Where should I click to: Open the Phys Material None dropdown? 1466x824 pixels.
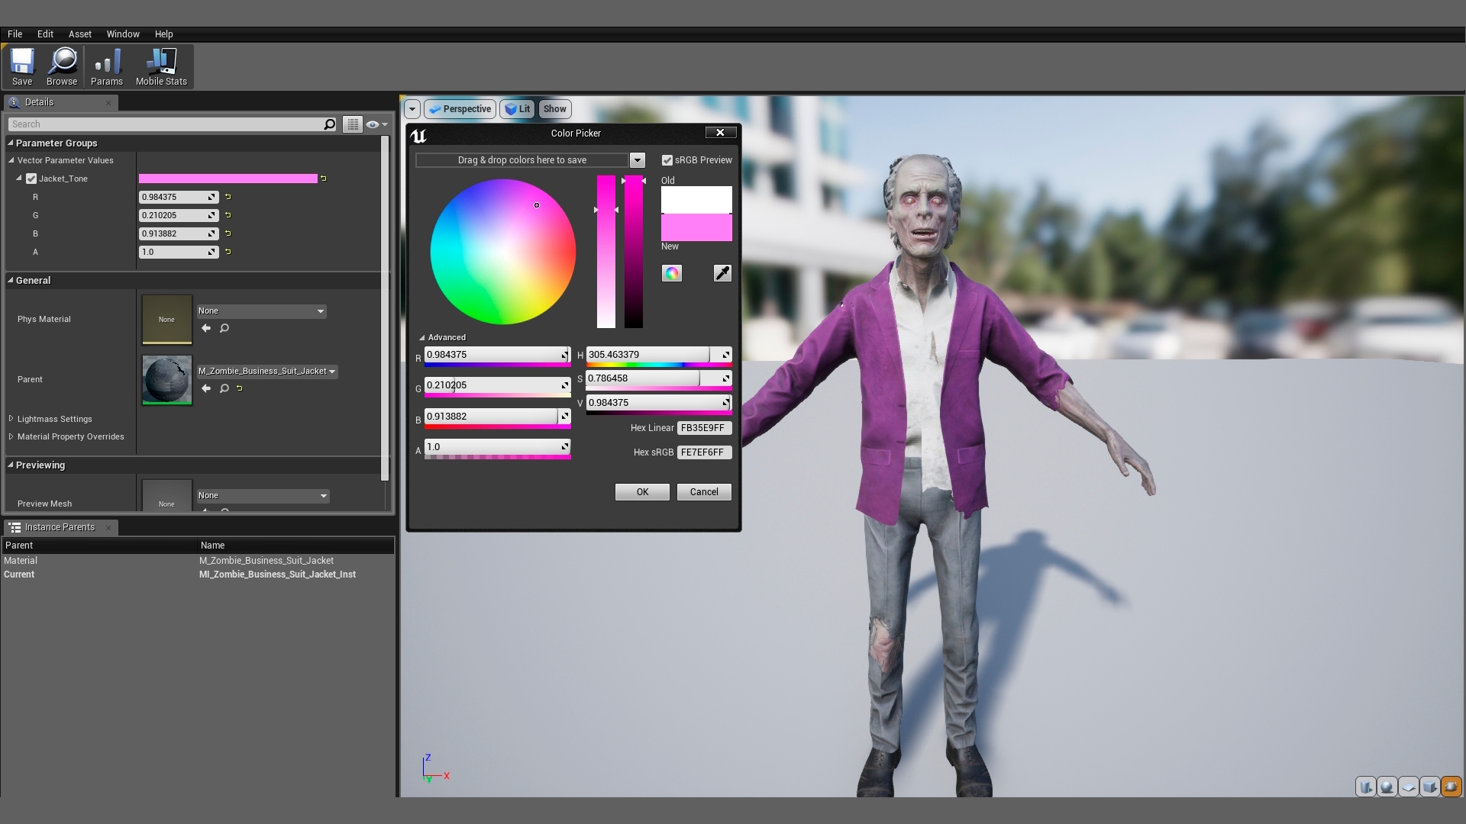261,311
